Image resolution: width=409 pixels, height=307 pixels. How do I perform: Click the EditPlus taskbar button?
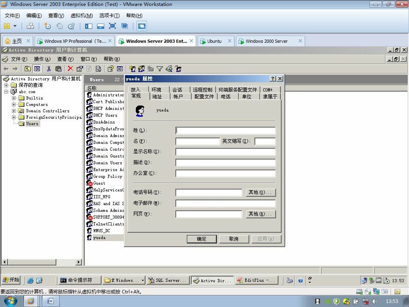pos(257,280)
